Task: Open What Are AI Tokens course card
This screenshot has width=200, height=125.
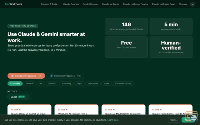Action: (76, 109)
